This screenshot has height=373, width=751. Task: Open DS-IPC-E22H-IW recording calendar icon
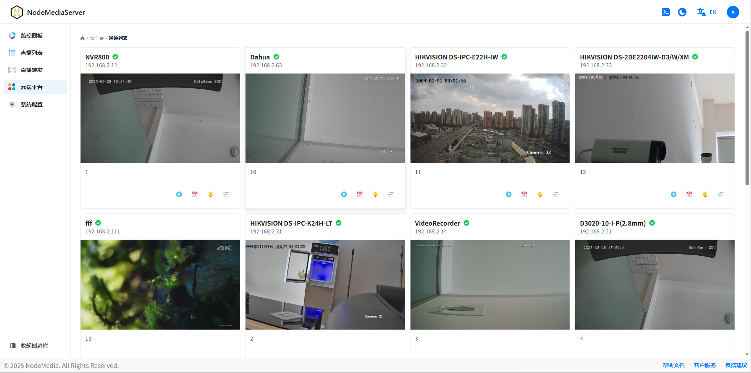(524, 194)
